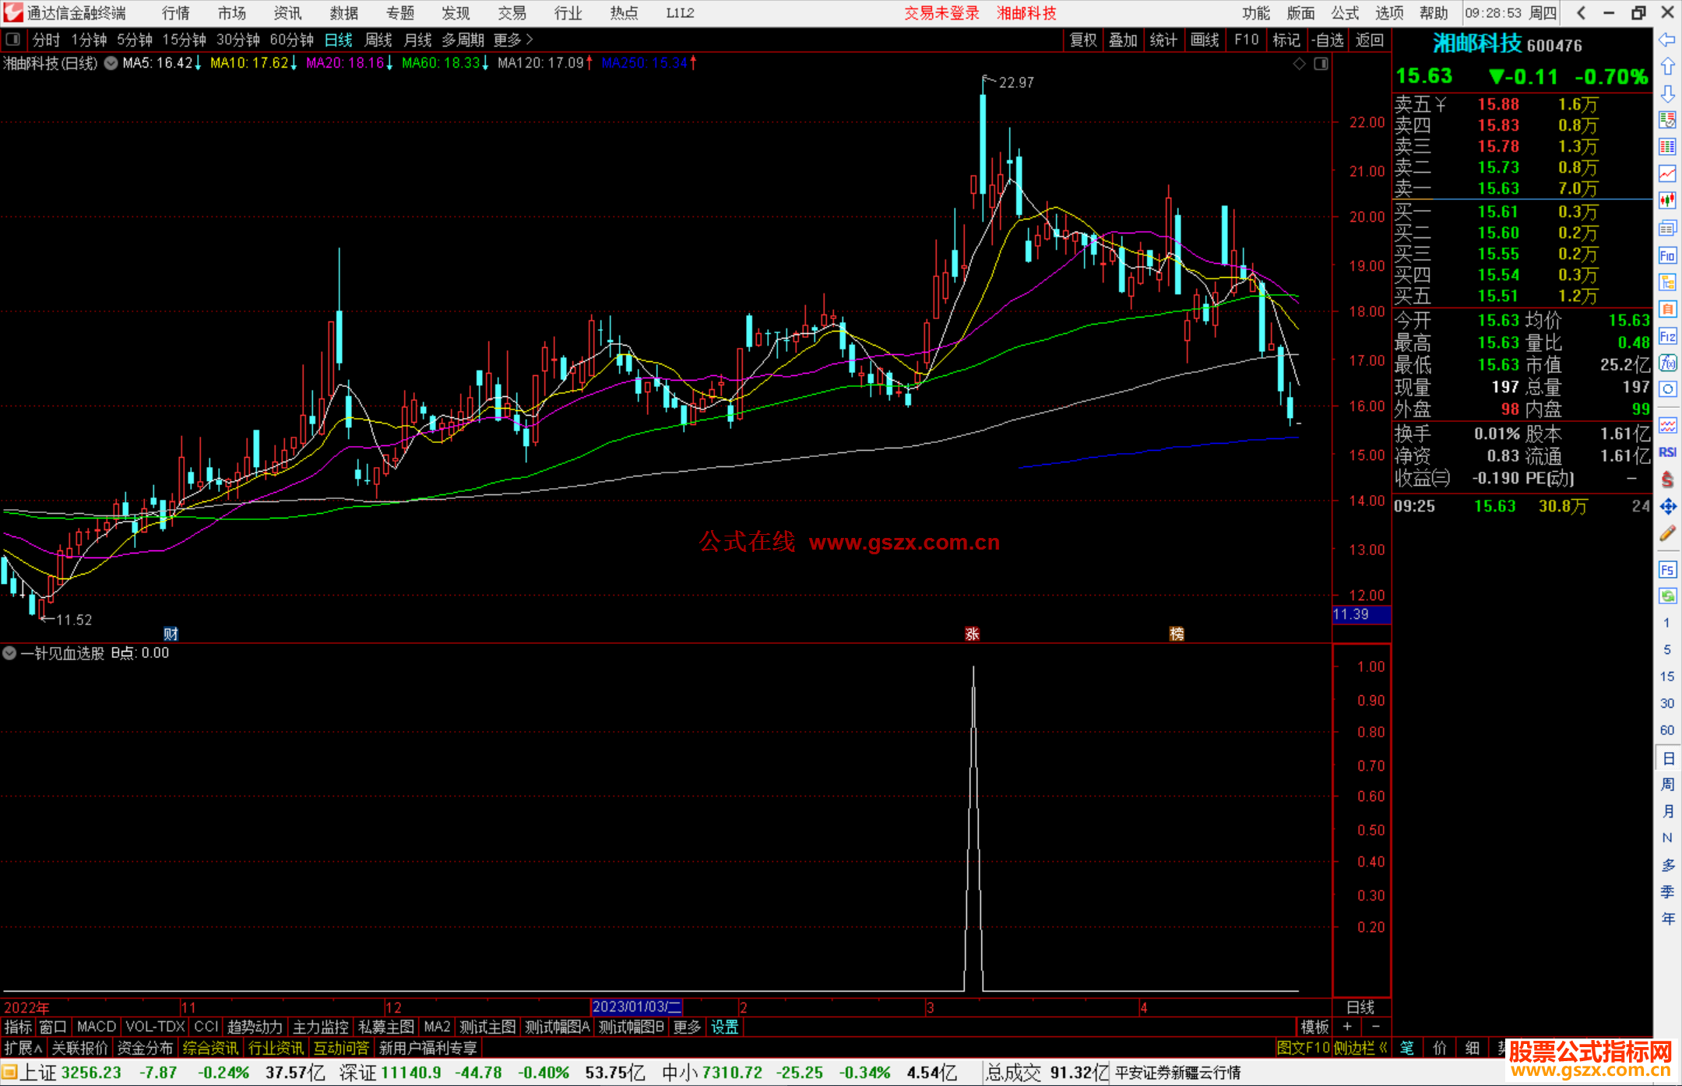The image size is (1682, 1086).
Task: Zoom in chart with the plus button
Action: 1347,1027
